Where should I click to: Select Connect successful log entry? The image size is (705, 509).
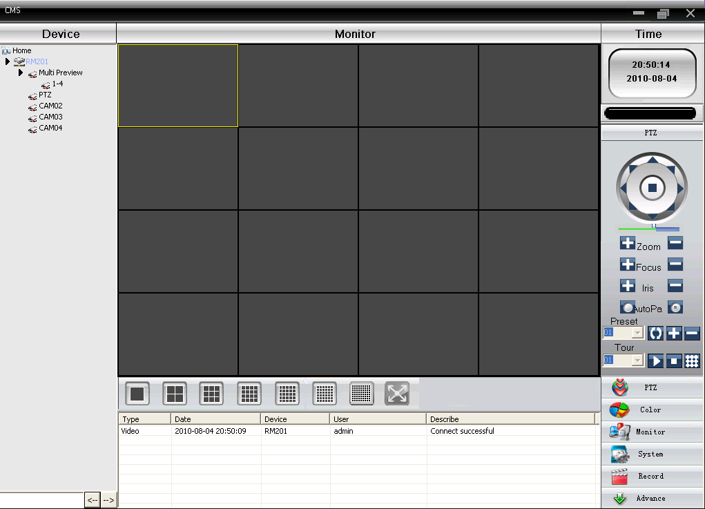click(358, 431)
